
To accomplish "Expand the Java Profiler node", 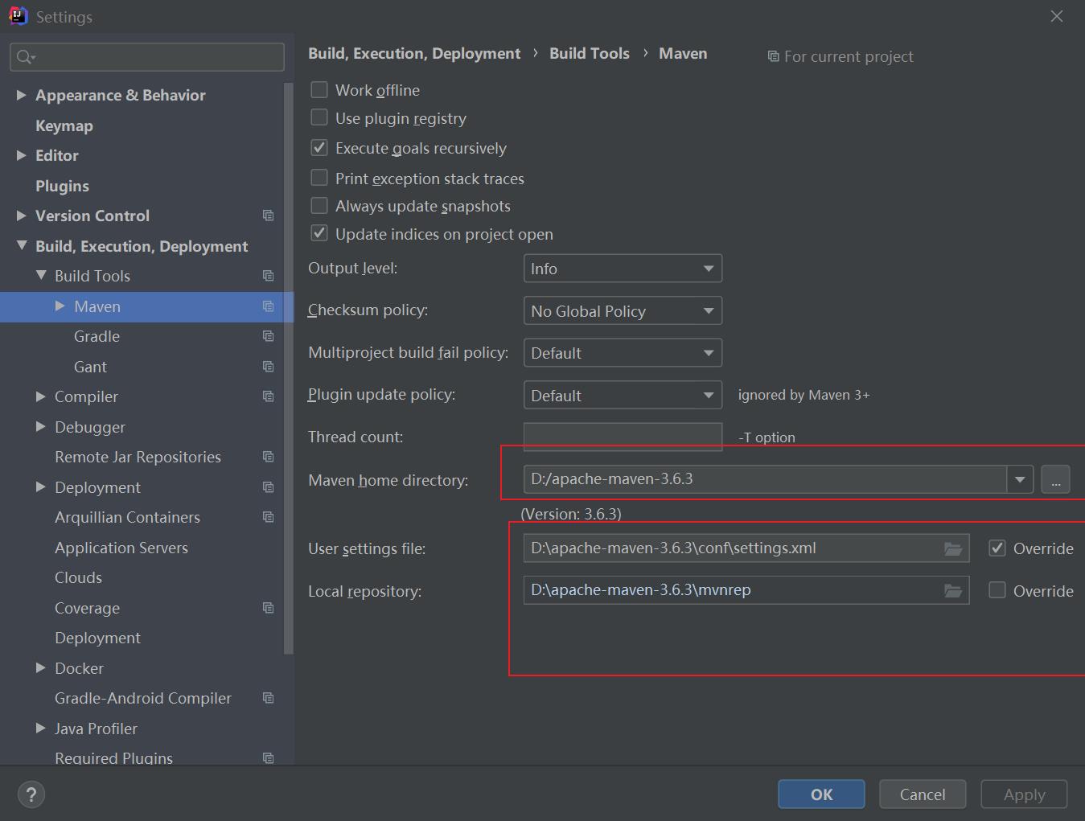I will (x=41, y=729).
